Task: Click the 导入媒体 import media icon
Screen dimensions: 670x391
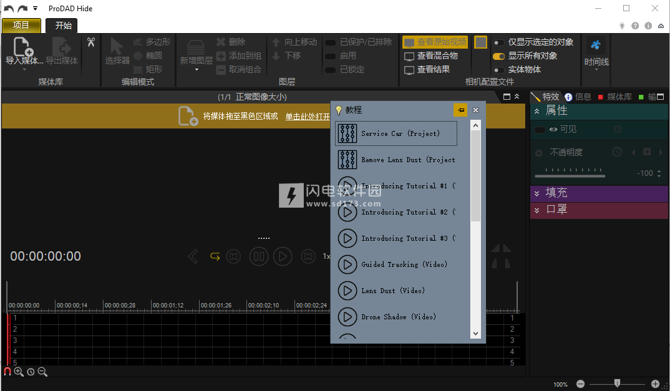Action: point(24,47)
